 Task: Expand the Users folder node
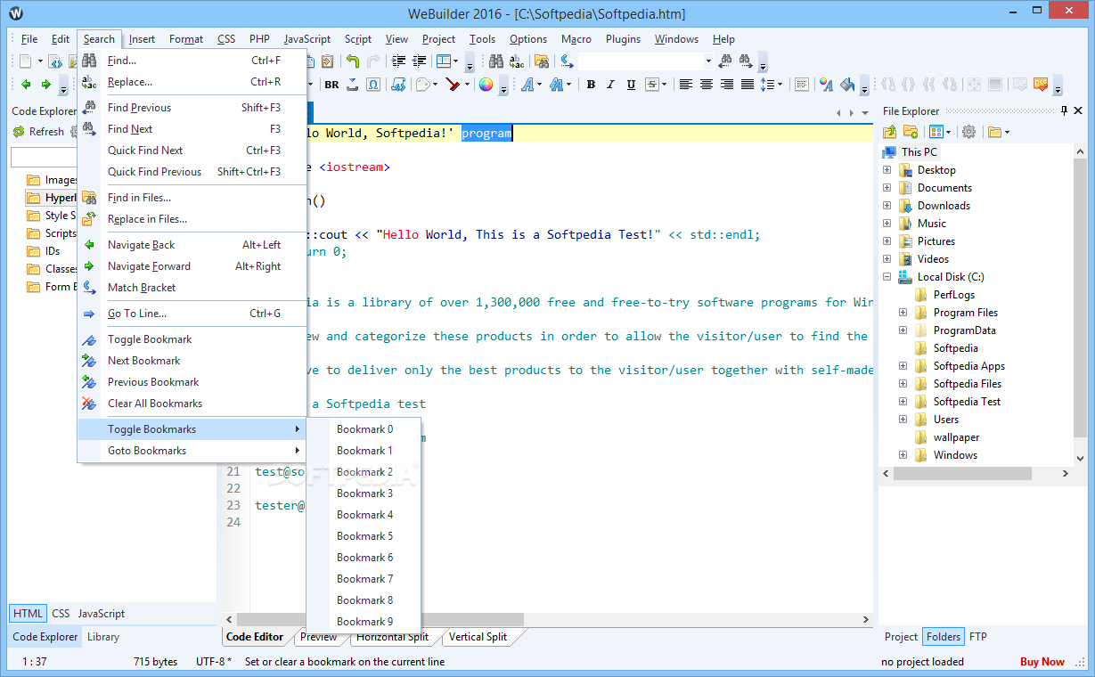(903, 420)
